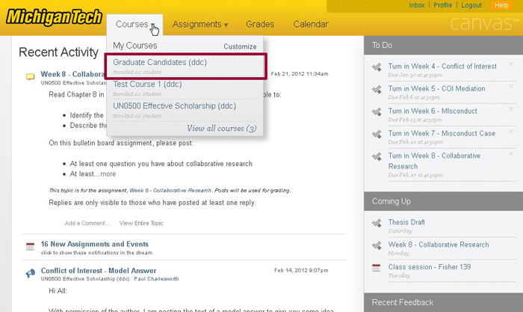Viewport: 523px width, 312px height.
Task: Click calendar icon beside 16 New Assignments
Action: coord(30,246)
